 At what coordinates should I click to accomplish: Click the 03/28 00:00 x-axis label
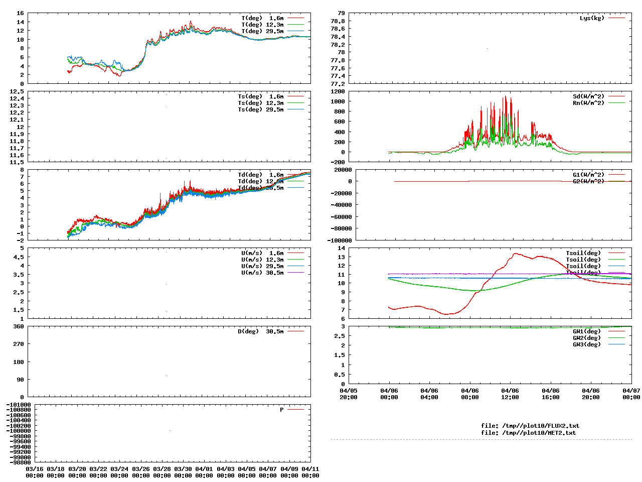(x=162, y=472)
